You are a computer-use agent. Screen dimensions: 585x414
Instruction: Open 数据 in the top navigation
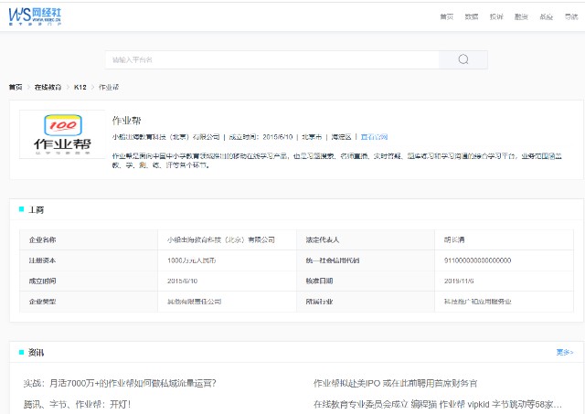pos(472,16)
